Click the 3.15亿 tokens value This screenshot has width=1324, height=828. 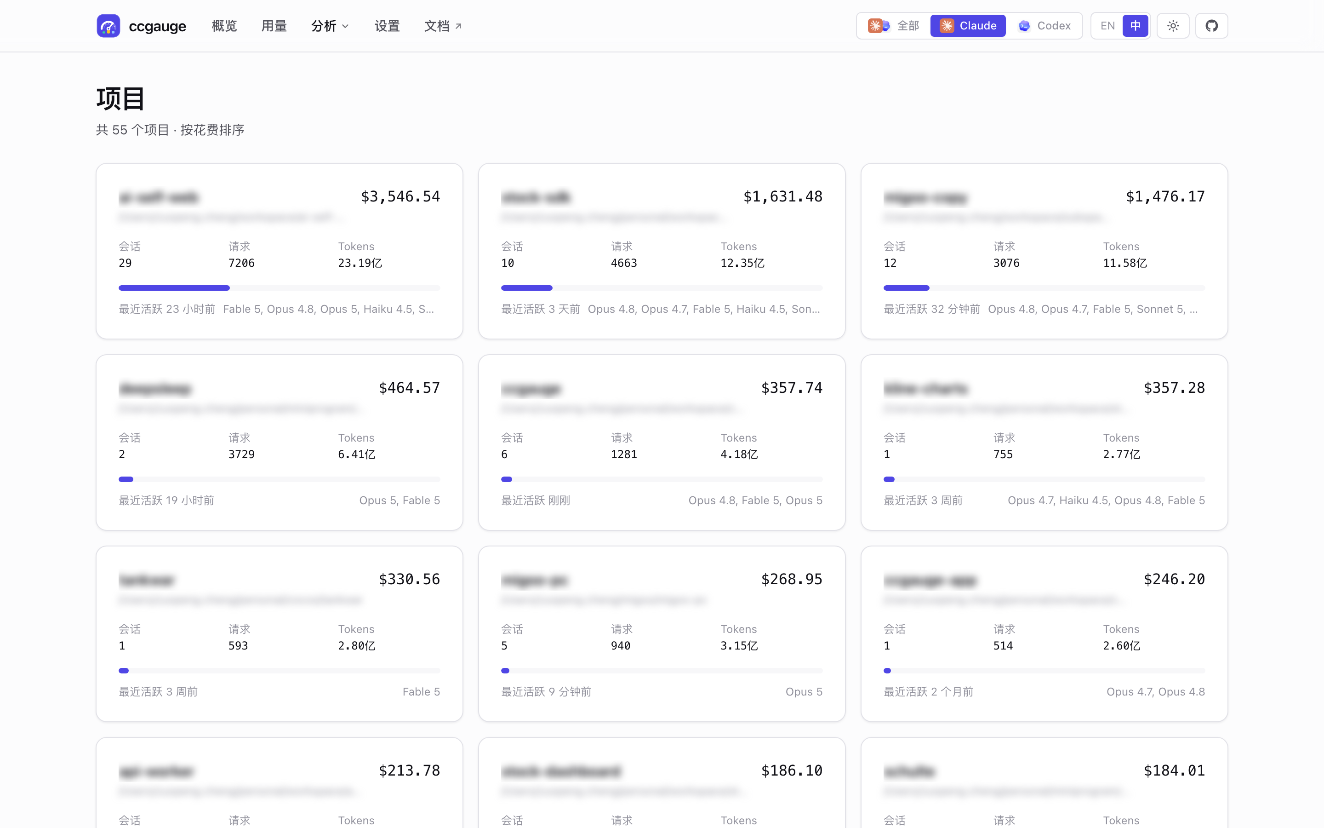coord(739,646)
